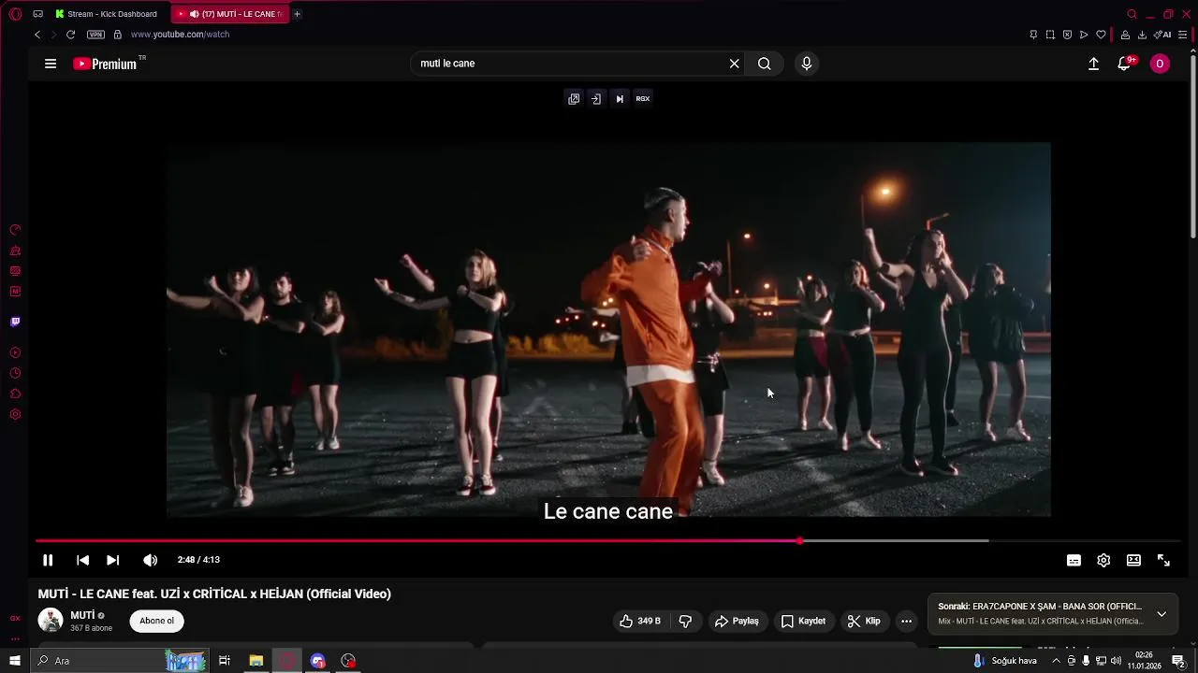1198x673 pixels.
Task: Open the player play icon in toolbar
Action: 1084,35
